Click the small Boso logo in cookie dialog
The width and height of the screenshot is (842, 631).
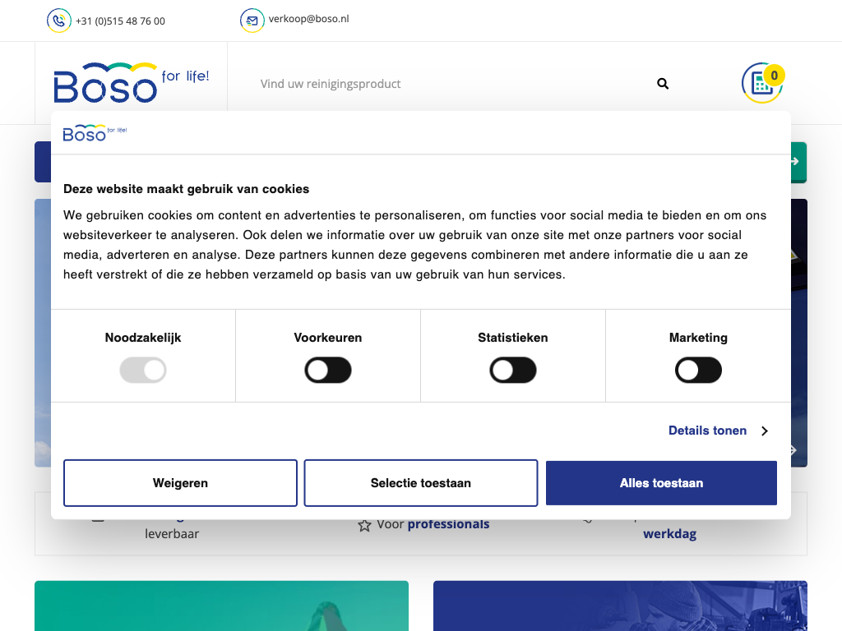click(x=95, y=132)
